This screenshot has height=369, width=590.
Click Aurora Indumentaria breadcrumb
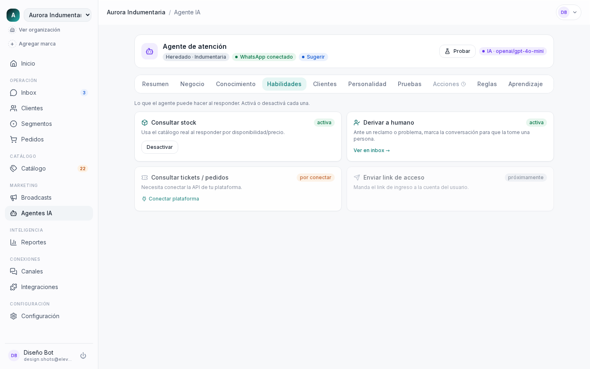tap(136, 12)
